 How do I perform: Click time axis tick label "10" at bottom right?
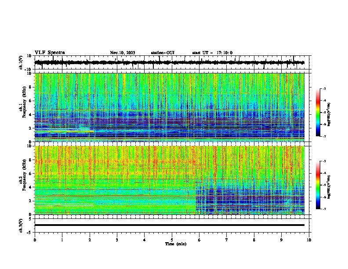pos(309,240)
